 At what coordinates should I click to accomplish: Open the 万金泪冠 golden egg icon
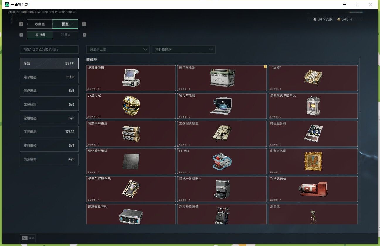point(131,106)
